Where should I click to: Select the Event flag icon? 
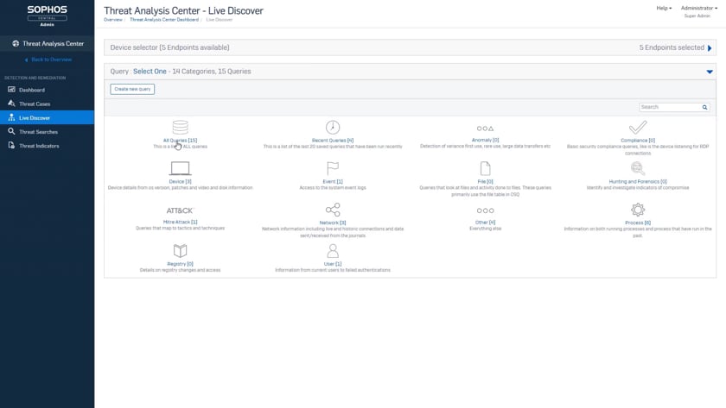[333, 168]
